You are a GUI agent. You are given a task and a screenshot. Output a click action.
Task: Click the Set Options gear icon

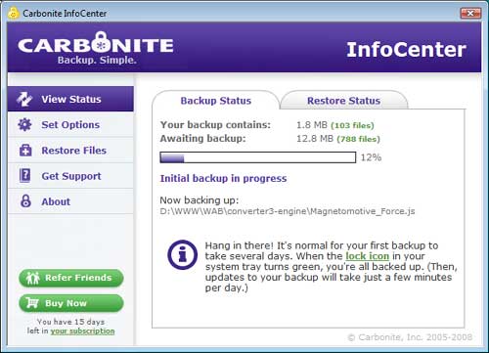pyautogui.click(x=24, y=124)
